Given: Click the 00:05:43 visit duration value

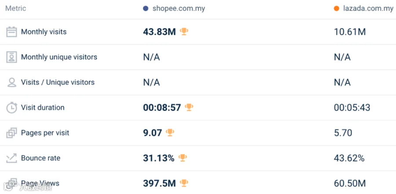Looking at the screenshot, I should [352, 108].
